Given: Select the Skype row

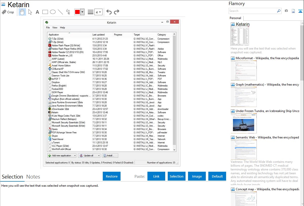Looking at the screenshot, I should [x=110, y=136].
